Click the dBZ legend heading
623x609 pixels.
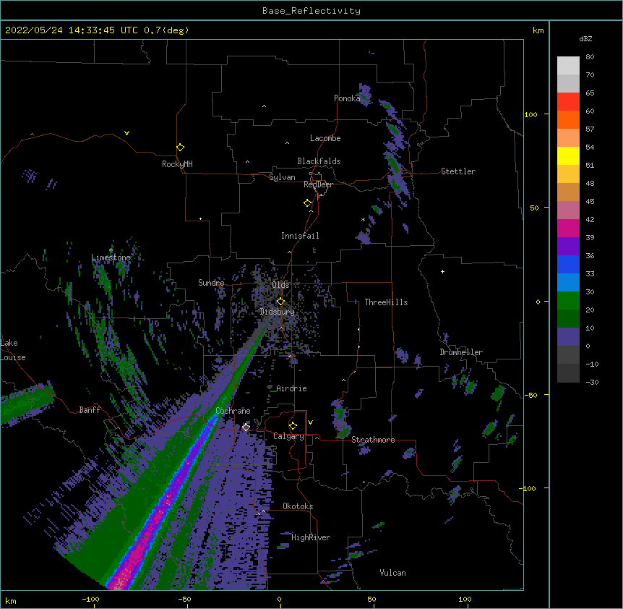click(x=585, y=38)
